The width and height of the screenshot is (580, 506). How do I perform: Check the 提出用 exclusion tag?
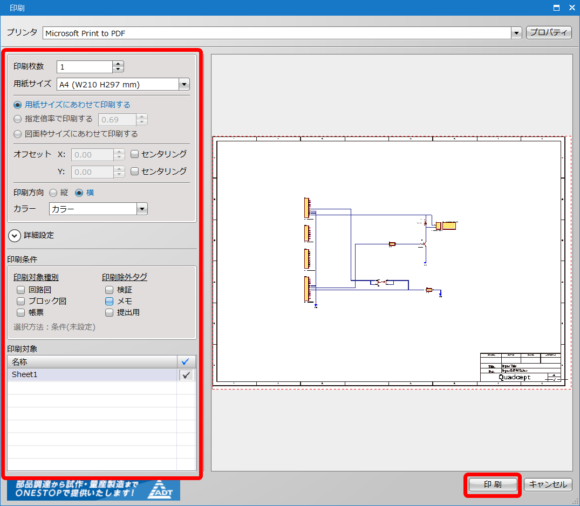tap(110, 312)
